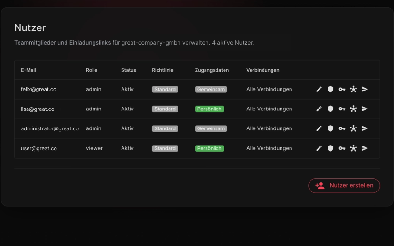Viewport: 394px width, 246px height.
Task: Open policy shield icon for felix@great.co
Action: [330, 89]
